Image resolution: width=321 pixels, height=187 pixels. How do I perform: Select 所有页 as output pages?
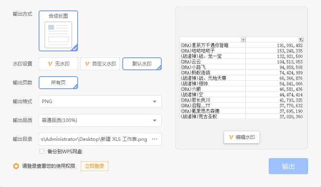pos(58,83)
